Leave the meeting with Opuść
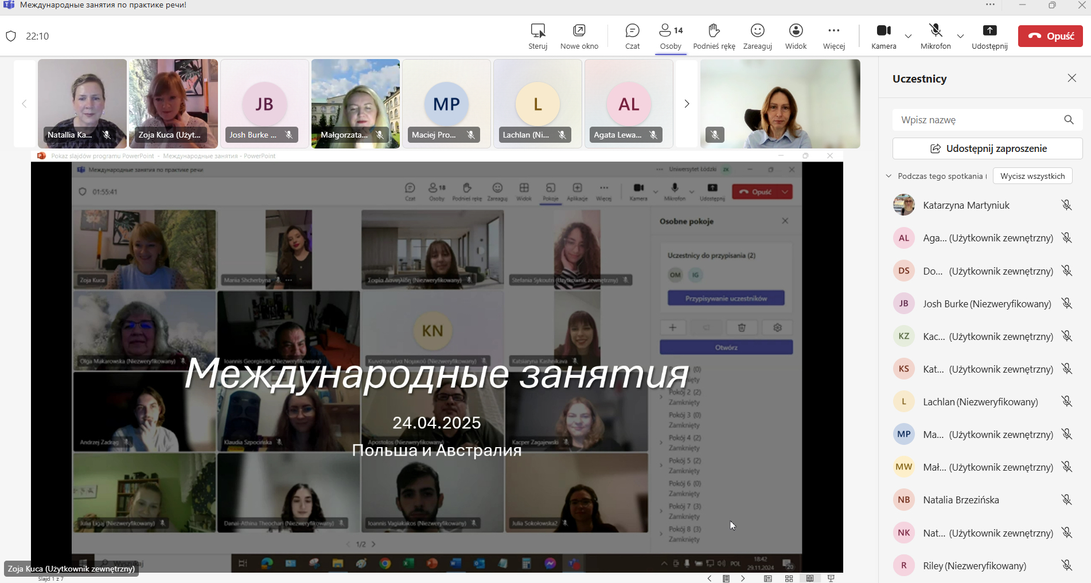Screen dimensions: 1091x583 [1050, 36]
